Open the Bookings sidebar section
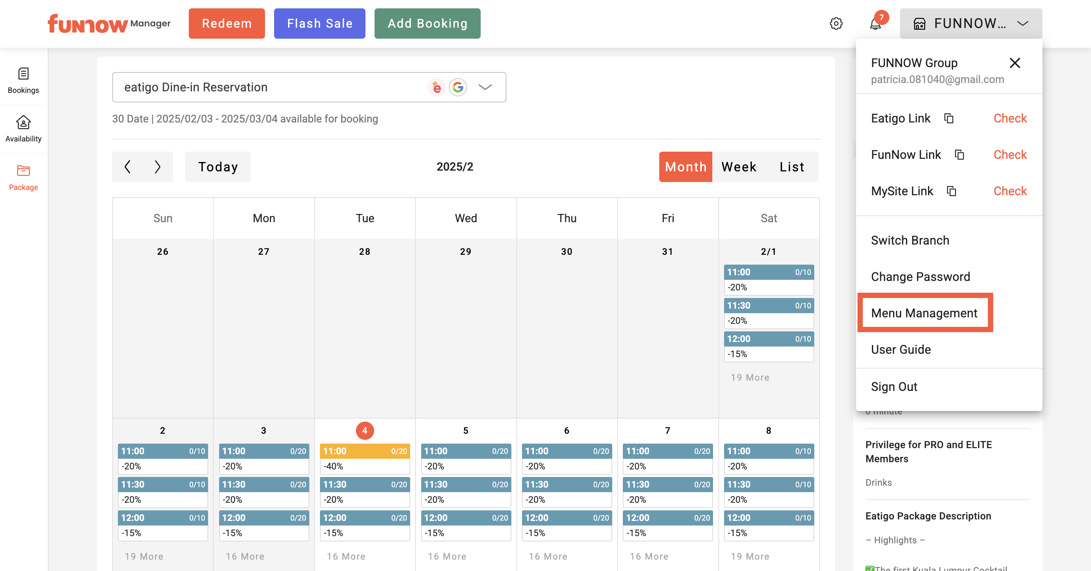The height and width of the screenshot is (571, 1091). click(23, 80)
